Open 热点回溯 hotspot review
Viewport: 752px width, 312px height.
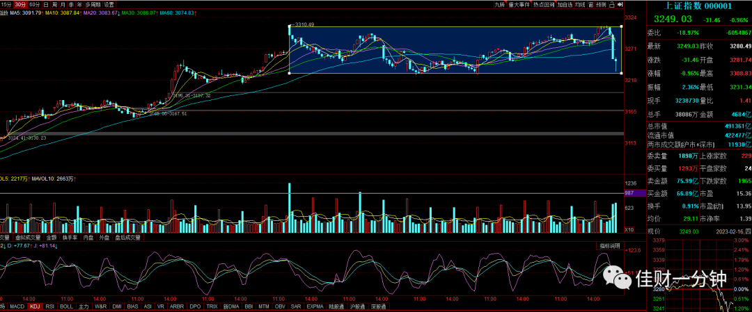[x=544, y=5]
